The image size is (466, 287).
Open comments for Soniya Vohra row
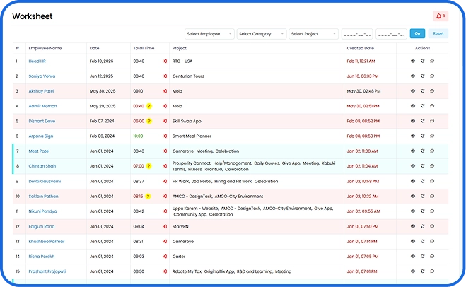point(432,76)
